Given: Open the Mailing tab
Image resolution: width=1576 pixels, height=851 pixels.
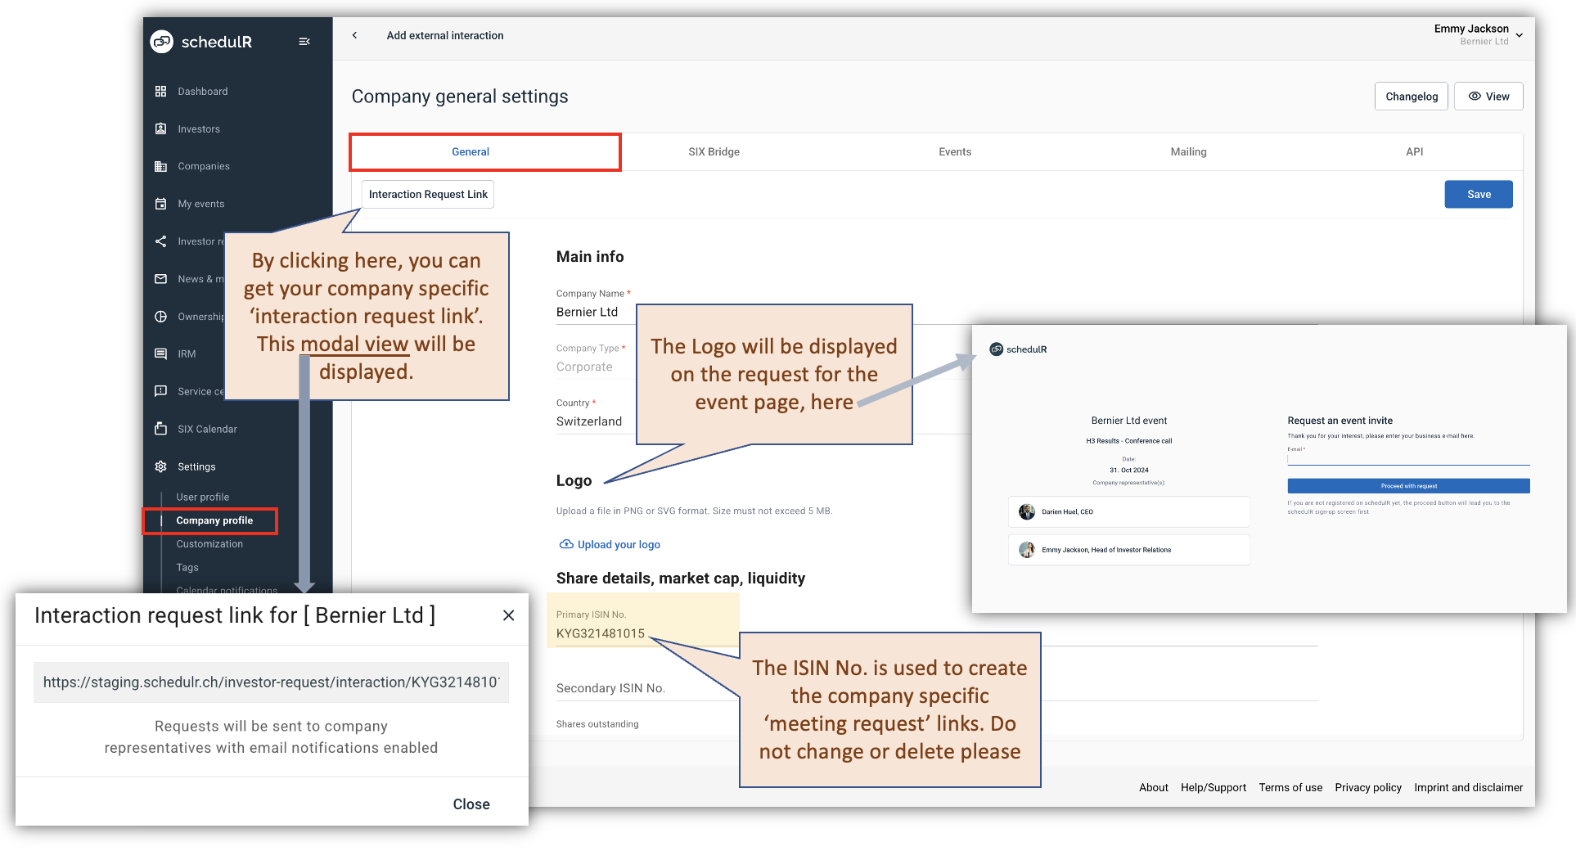Looking at the screenshot, I should coord(1188,151).
